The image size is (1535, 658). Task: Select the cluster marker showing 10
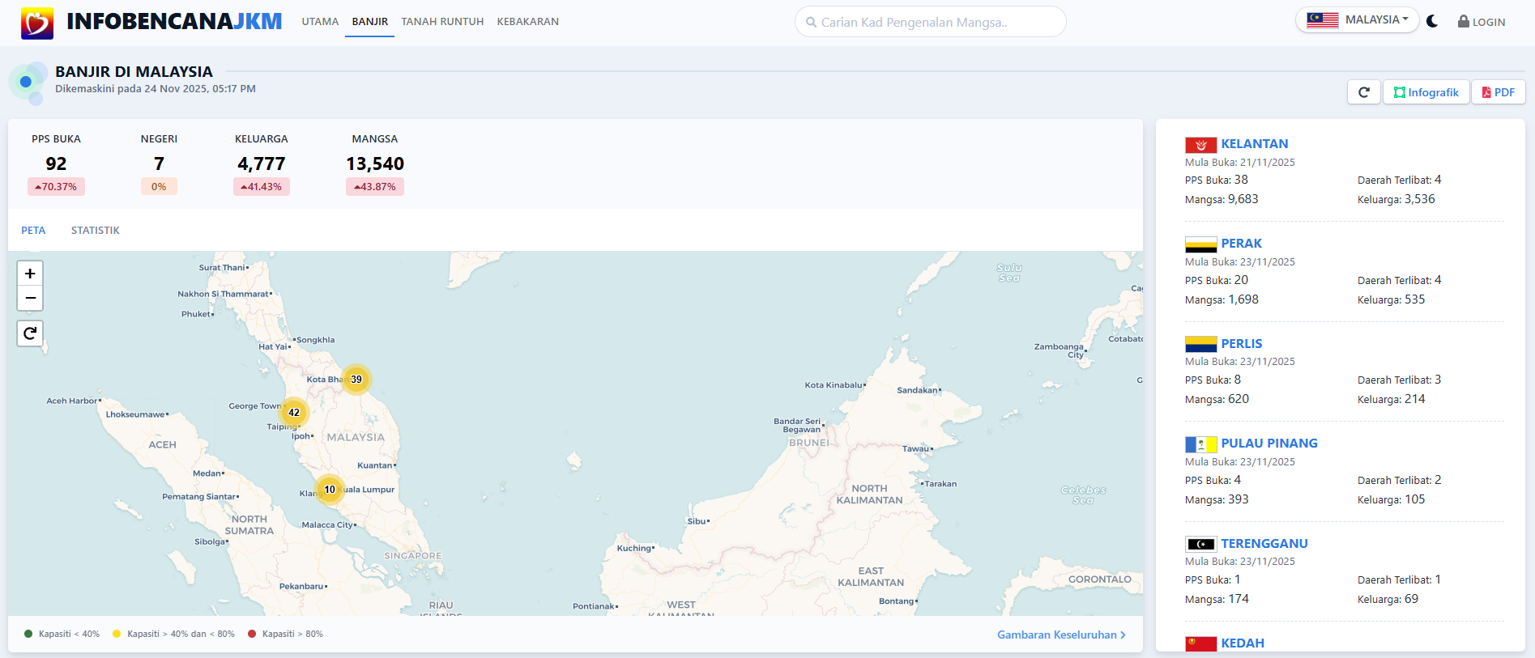click(x=330, y=490)
